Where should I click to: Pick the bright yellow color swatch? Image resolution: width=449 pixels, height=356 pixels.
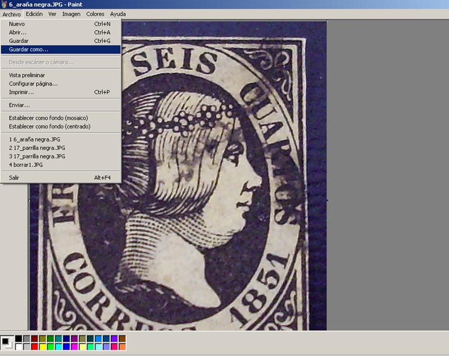[42, 346]
